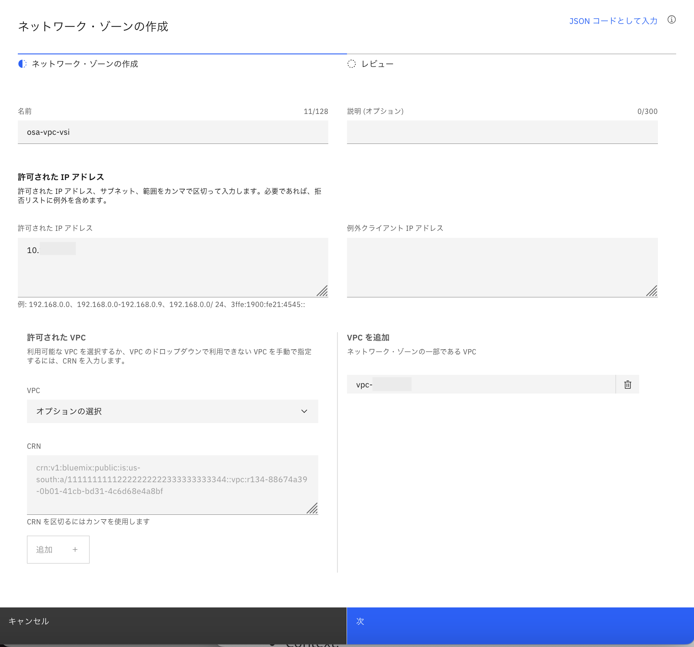Click the bold 許可された IP アドレス section heading
The image size is (694, 647).
pyautogui.click(x=61, y=177)
